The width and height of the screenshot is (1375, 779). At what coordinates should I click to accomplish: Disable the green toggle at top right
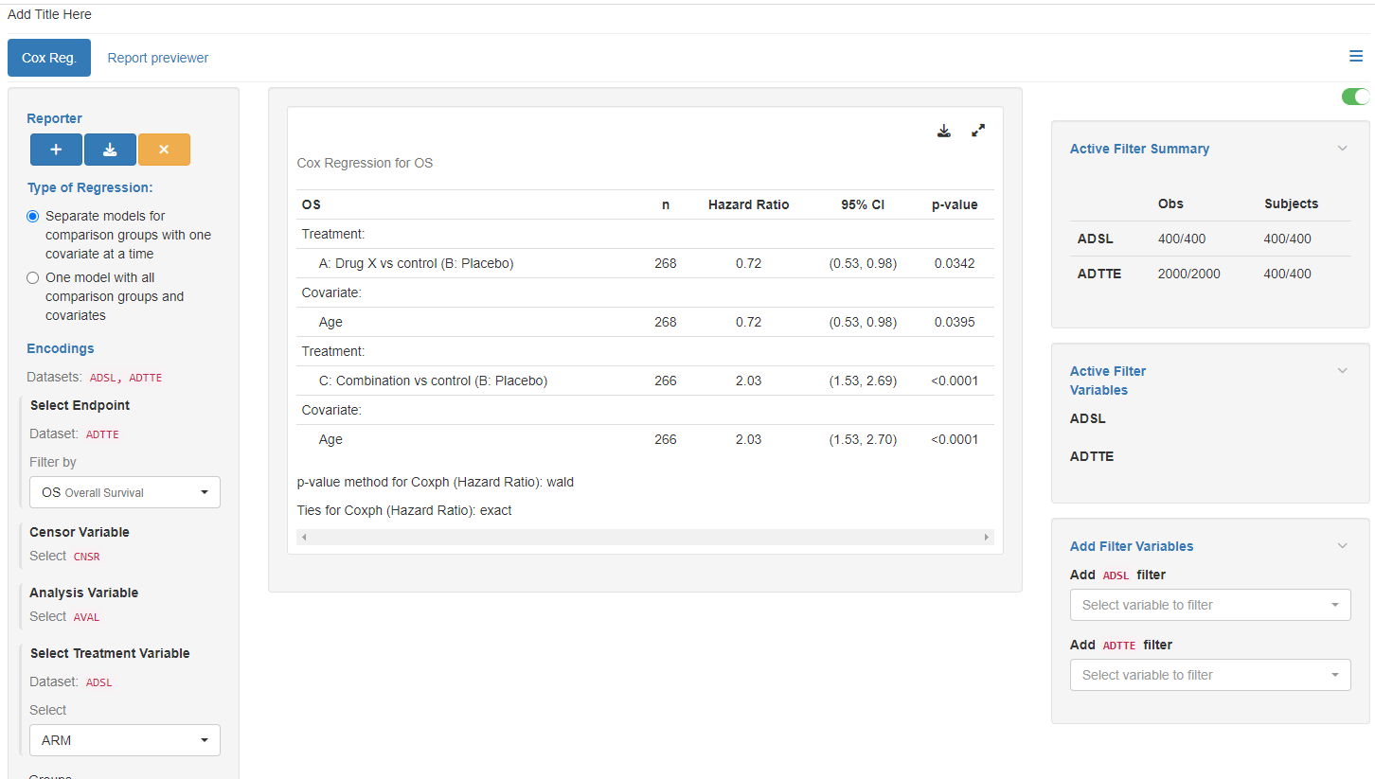click(1355, 97)
